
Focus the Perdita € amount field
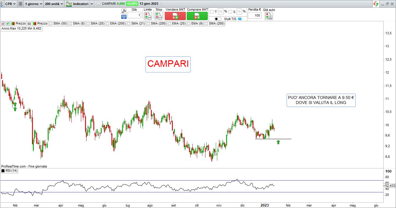click(x=255, y=15)
